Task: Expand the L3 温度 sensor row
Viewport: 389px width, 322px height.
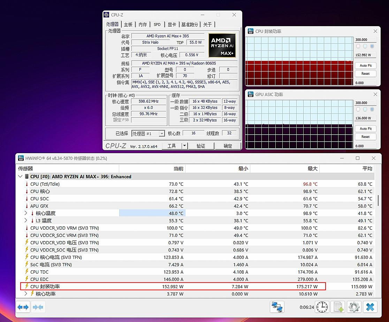Action: tap(25, 220)
